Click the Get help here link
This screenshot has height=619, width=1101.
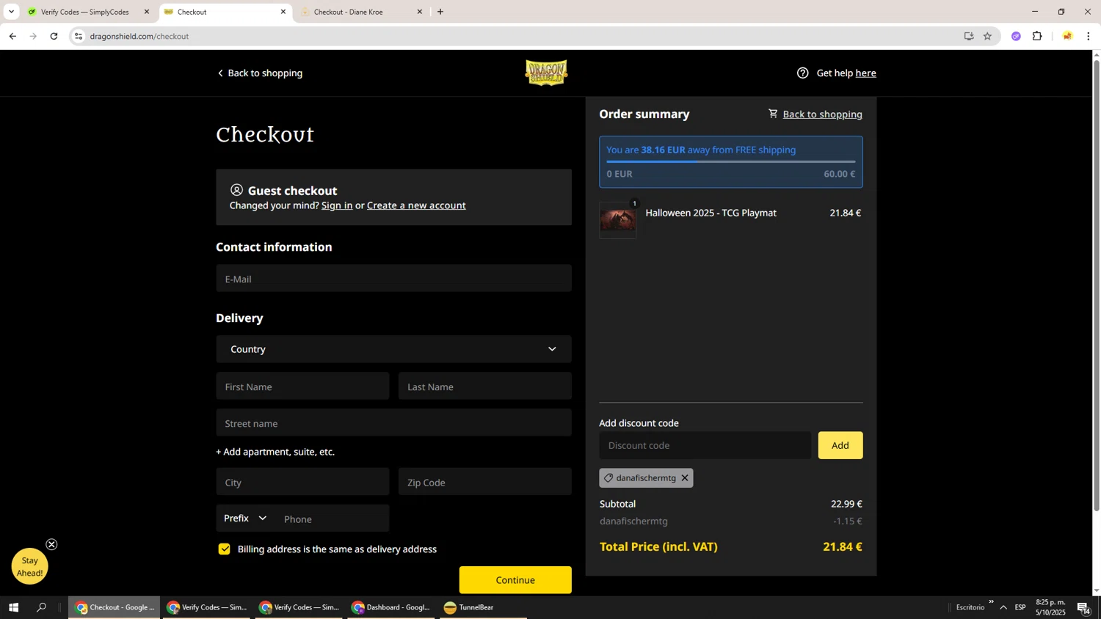click(x=866, y=73)
